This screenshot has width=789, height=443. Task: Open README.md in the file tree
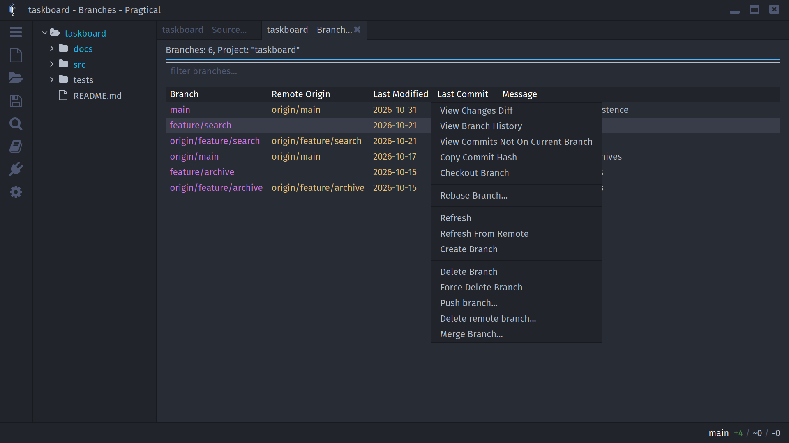[x=97, y=96]
